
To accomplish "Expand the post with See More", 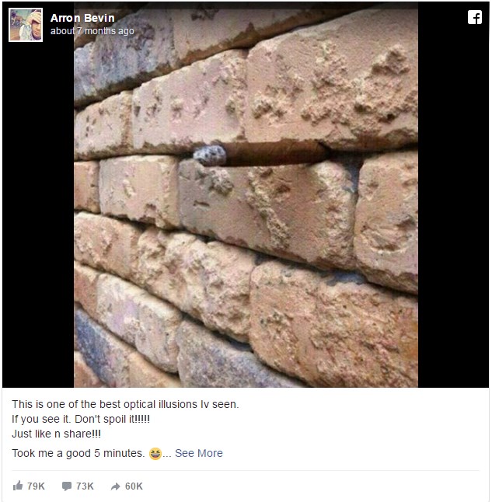I will pos(199,453).
